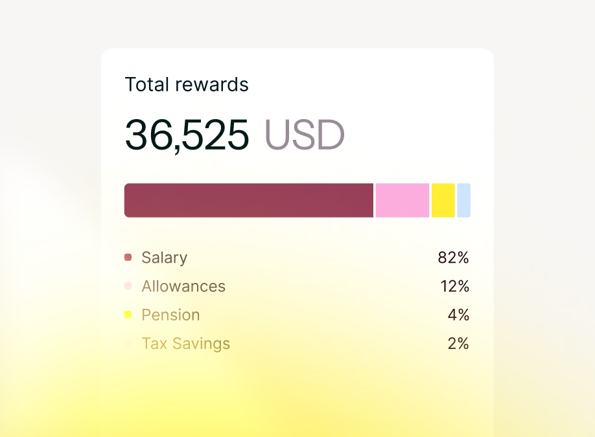The image size is (595, 437).
Task: Click the Allowances label
Action: coord(183,286)
